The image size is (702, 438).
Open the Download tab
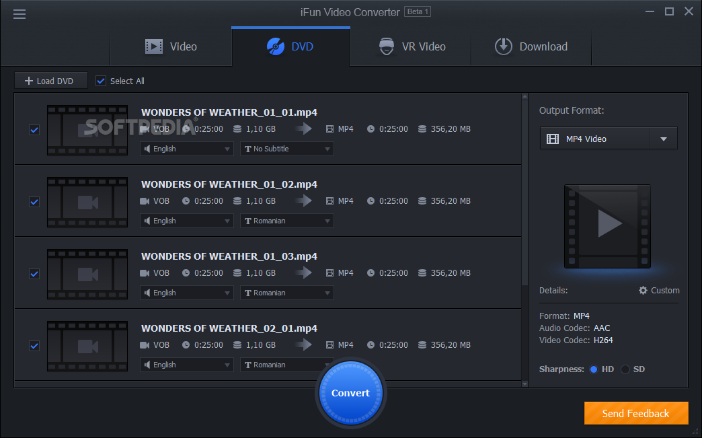point(531,46)
